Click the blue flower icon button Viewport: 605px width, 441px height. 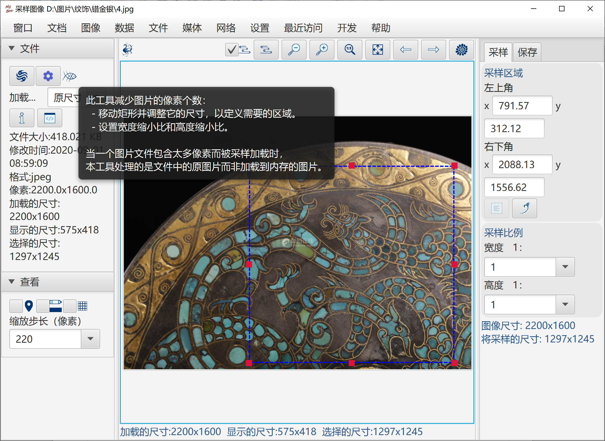pos(461,50)
